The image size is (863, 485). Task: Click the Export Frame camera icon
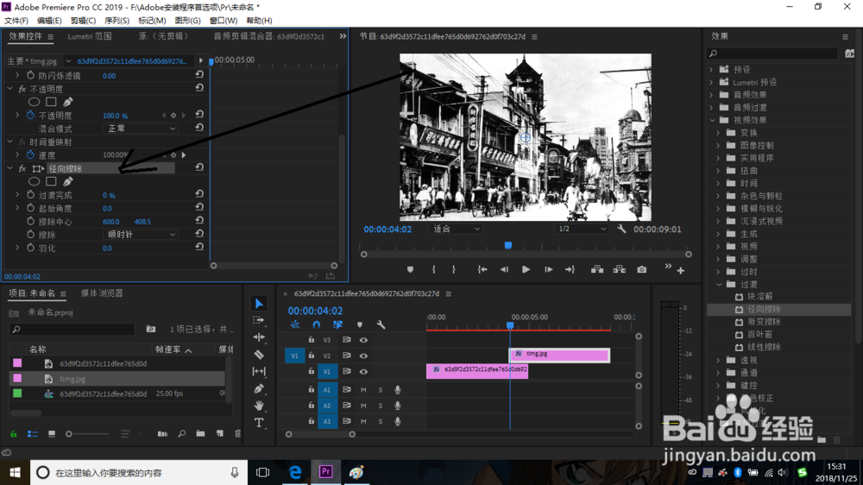coord(642,269)
